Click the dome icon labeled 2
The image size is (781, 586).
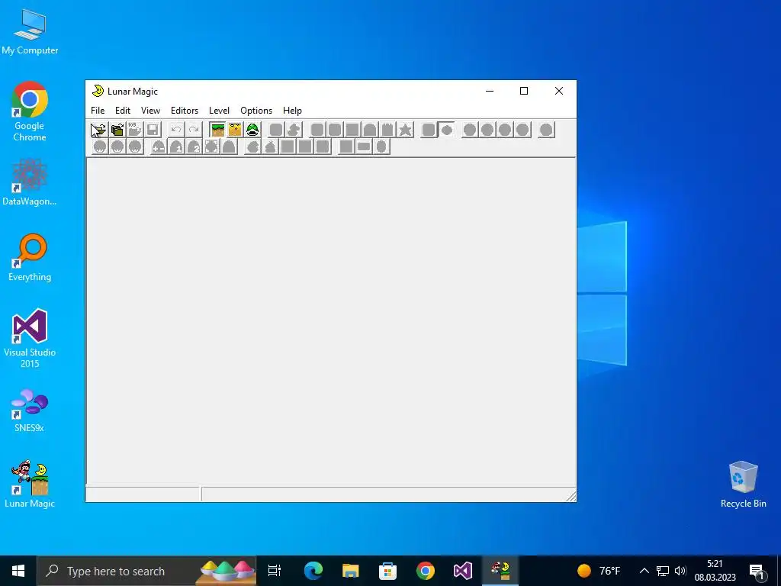click(x=194, y=147)
